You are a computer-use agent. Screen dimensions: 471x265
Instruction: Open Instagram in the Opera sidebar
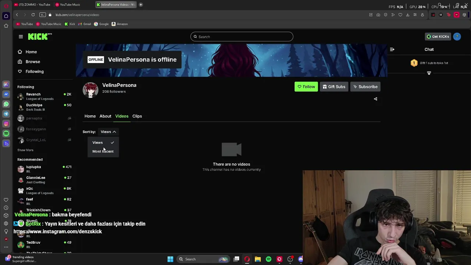(6, 124)
